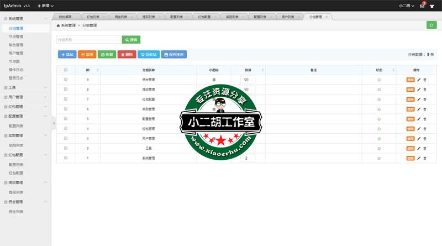Switch to the 我的桌面 tab
The width and height of the screenshot is (442, 246).
click(65, 17)
